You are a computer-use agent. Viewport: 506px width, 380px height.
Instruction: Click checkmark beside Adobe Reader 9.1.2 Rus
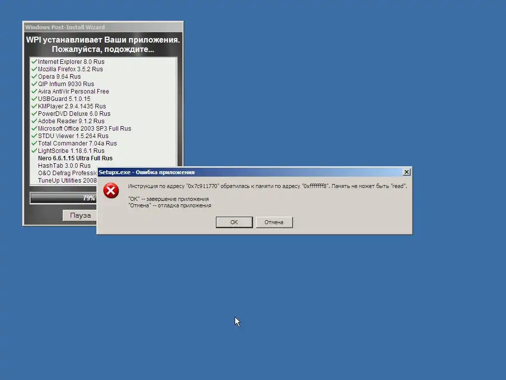pyautogui.click(x=34, y=121)
